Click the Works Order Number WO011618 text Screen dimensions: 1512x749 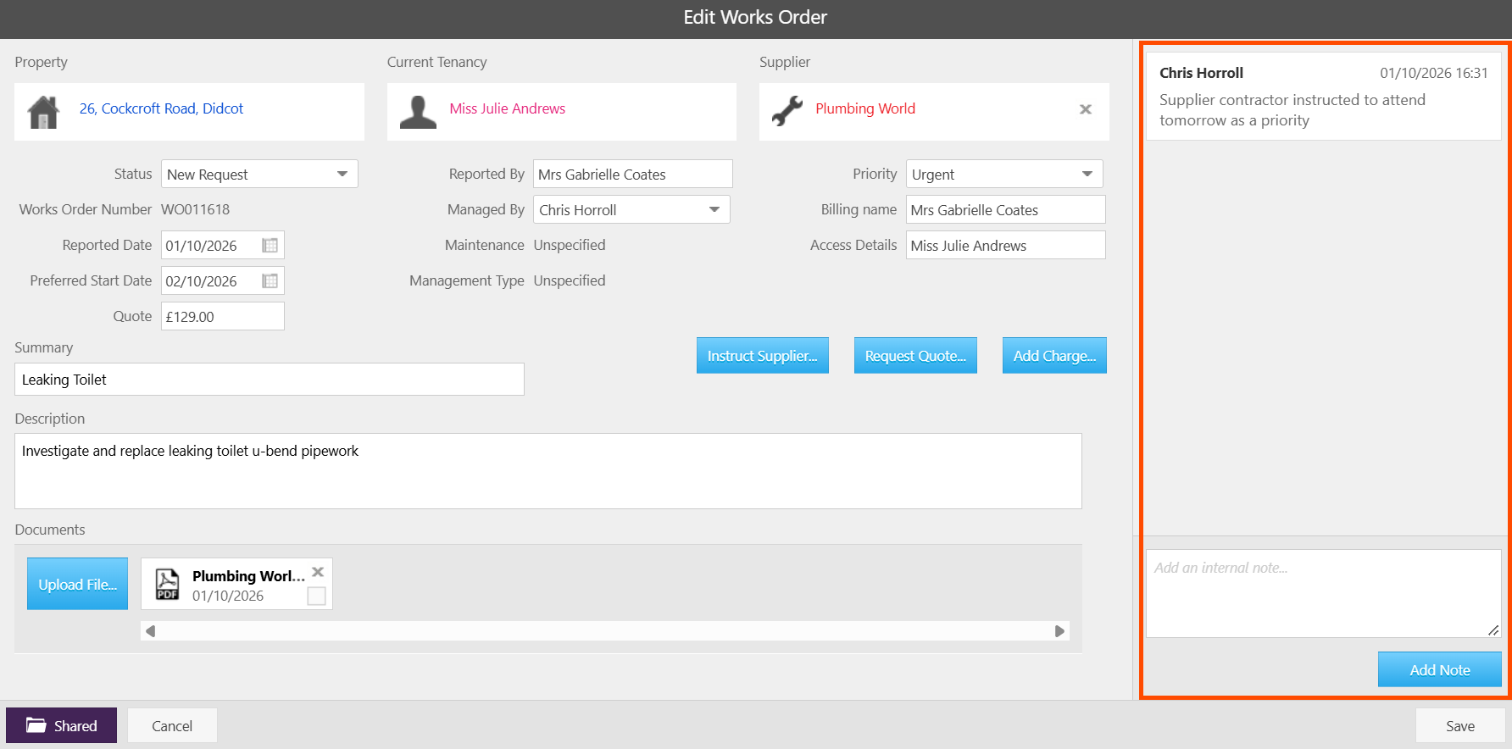click(x=195, y=209)
